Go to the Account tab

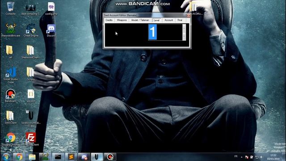168,20
